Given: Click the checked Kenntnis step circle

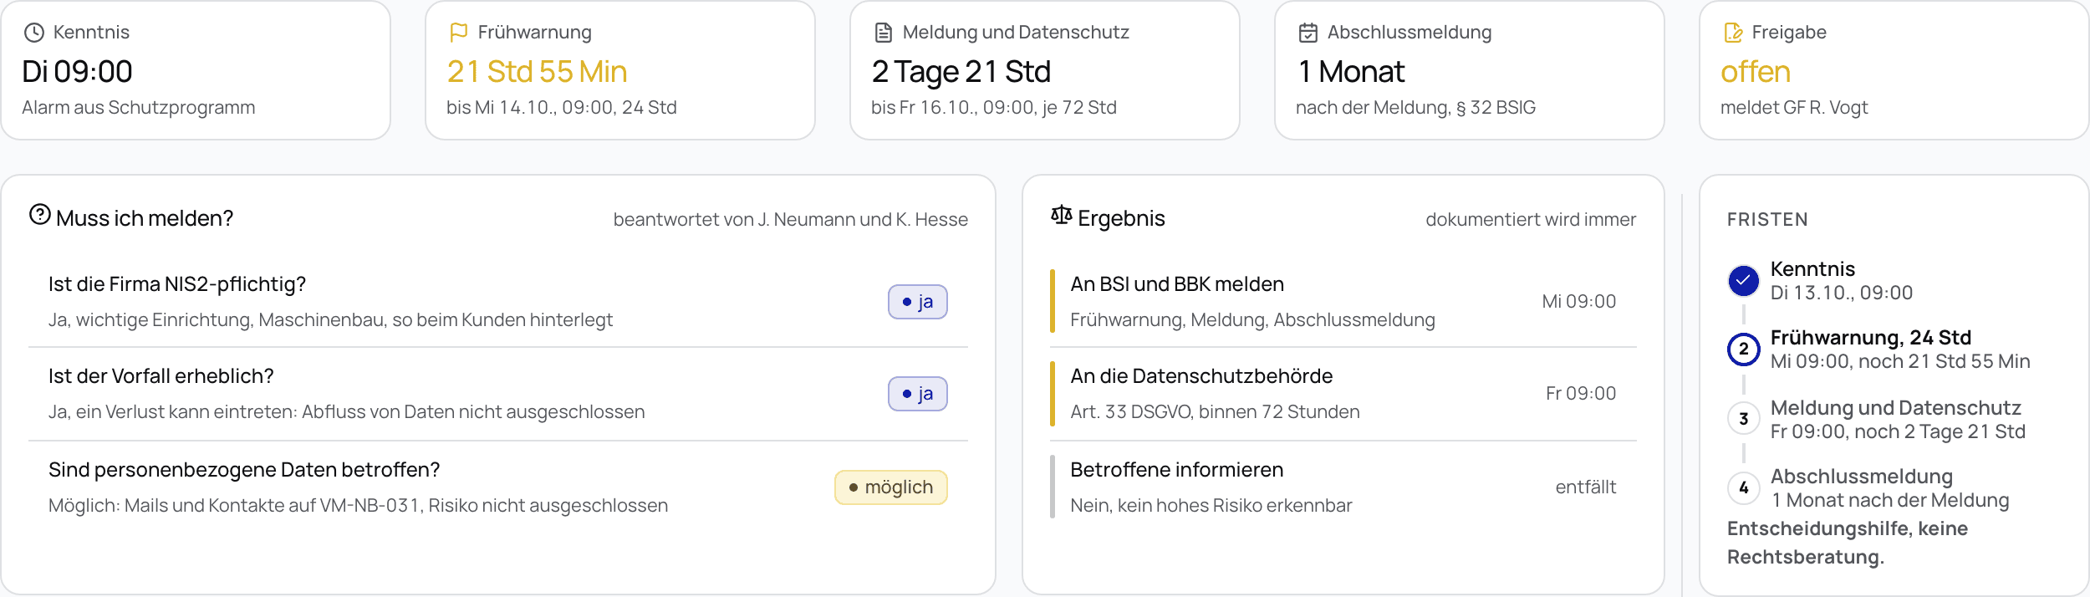Looking at the screenshot, I should tap(1744, 281).
